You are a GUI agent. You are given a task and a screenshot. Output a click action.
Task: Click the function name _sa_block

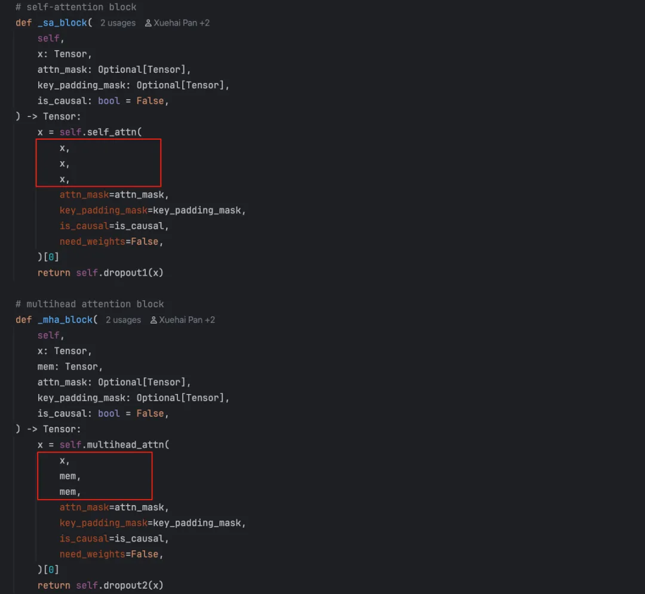(62, 23)
